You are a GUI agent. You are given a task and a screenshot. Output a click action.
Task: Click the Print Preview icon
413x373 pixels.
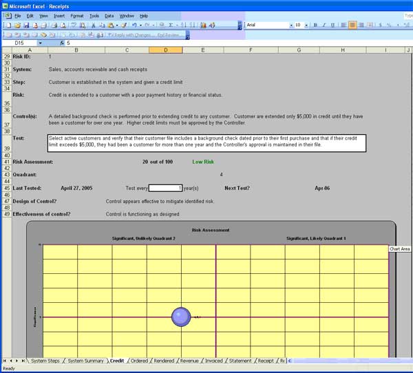pyautogui.click(x=63, y=25)
